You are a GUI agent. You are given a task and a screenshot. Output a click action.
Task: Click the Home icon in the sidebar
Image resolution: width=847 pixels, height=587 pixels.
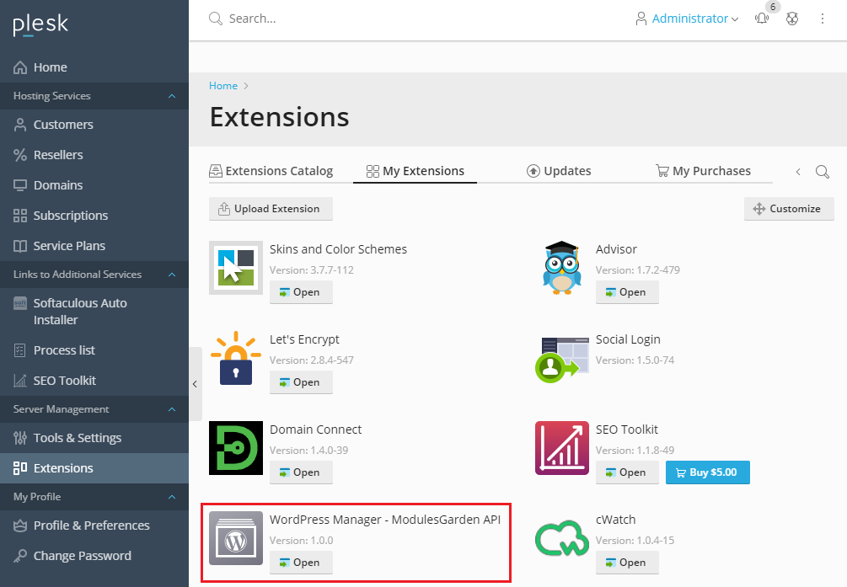[x=20, y=67]
